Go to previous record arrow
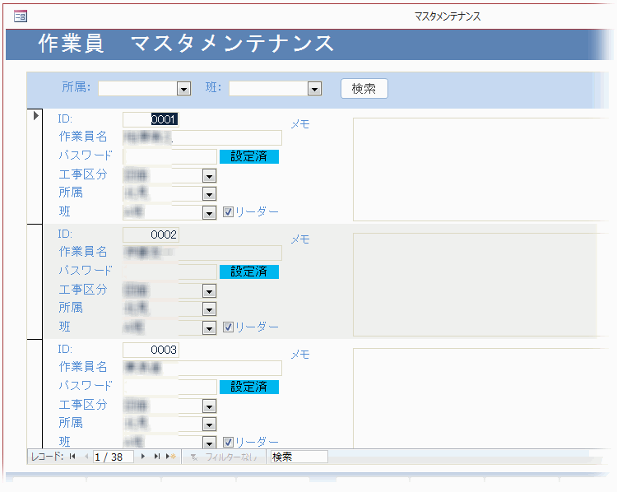This screenshot has height=492, width=617. tap(86, 457)
